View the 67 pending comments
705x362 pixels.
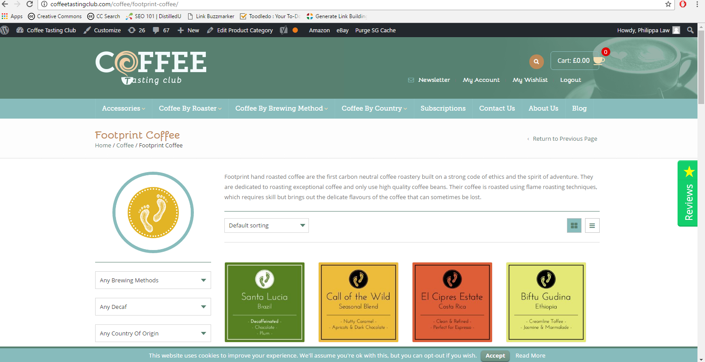pyautogui.click(x=161, y=30)
